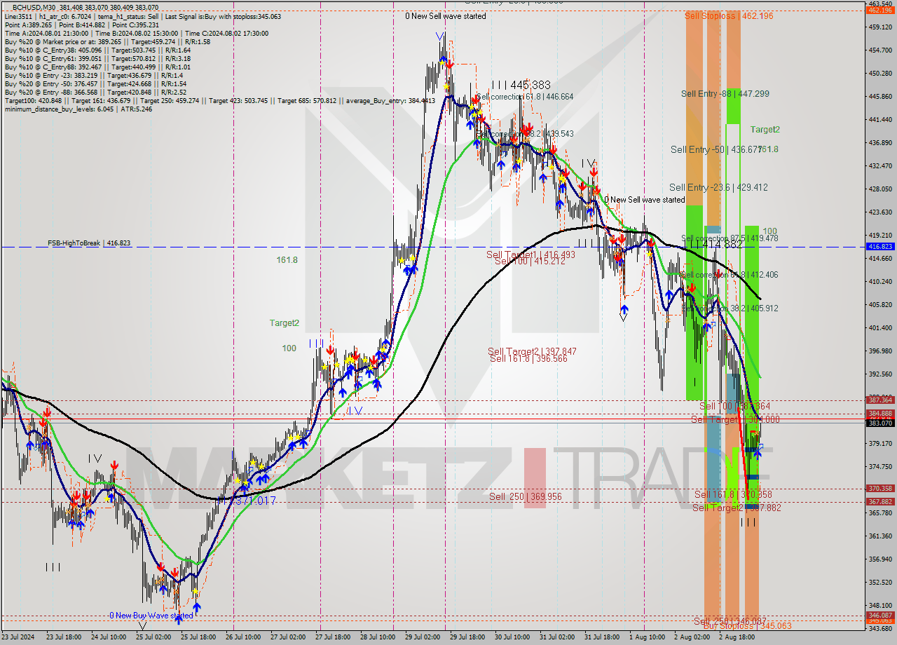Select the 'Sell Entry -88 | 447.299' label
The width and height of the screenshot is (897, 645).
[x=725, y=93]
